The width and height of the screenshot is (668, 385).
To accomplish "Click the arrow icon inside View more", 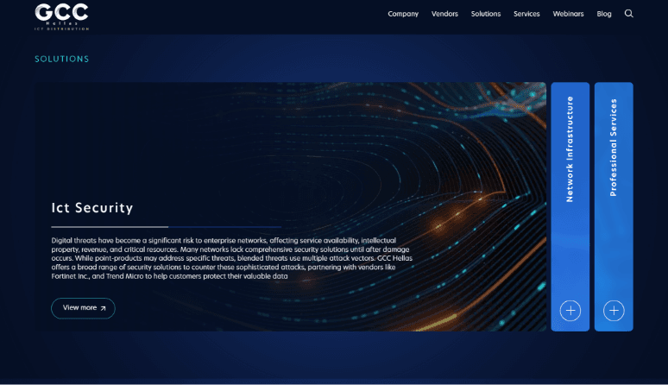I will 104,308.
